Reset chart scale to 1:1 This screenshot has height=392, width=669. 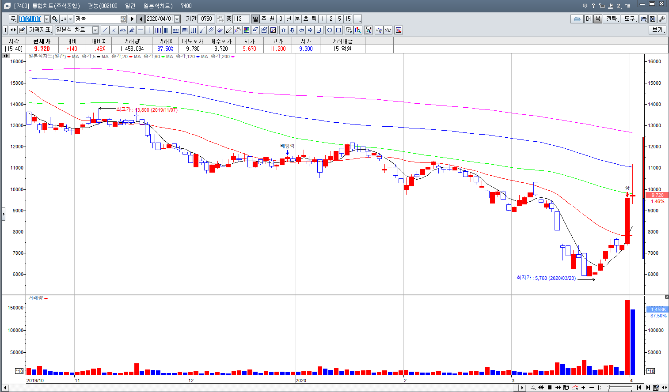600,388
